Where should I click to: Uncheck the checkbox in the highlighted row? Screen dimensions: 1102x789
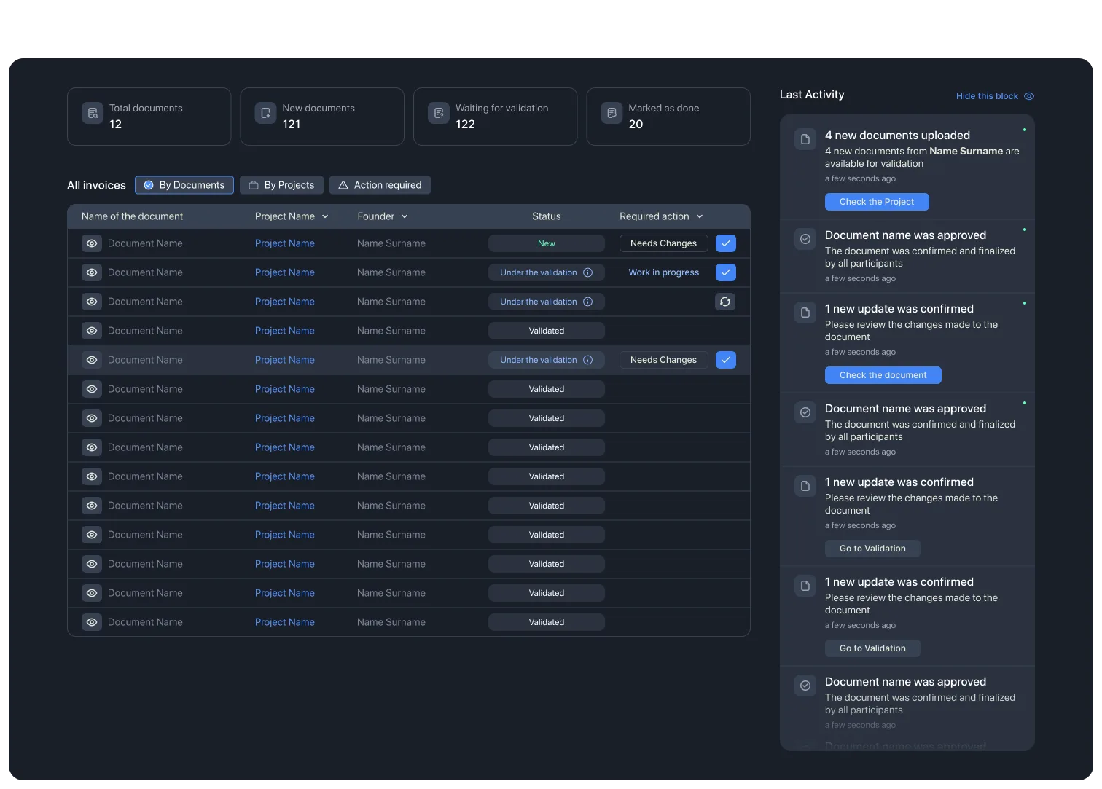[x=726, y=360]
